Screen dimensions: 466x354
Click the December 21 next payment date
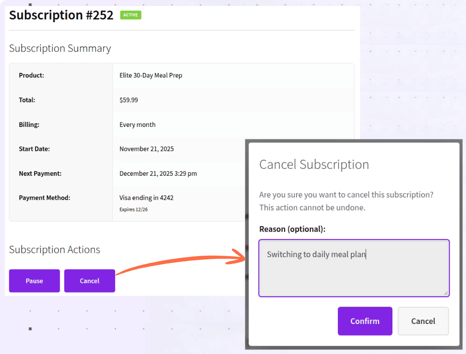pyautogui.click(x=157, y=173)
